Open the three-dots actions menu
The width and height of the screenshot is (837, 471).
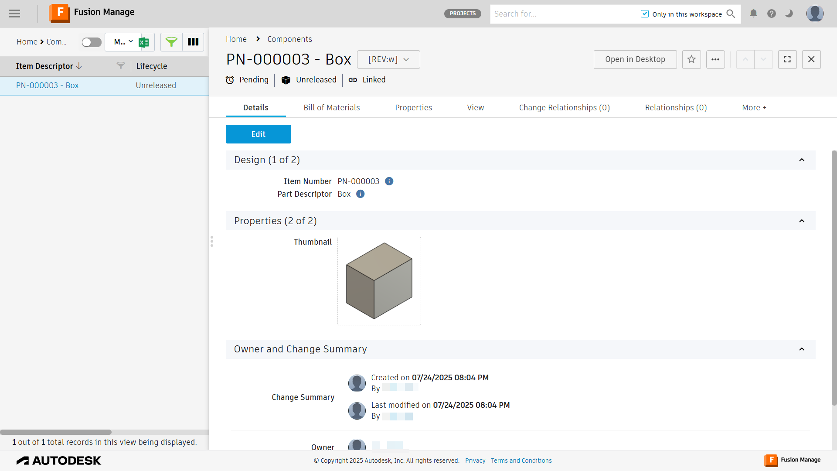point(715,59)
